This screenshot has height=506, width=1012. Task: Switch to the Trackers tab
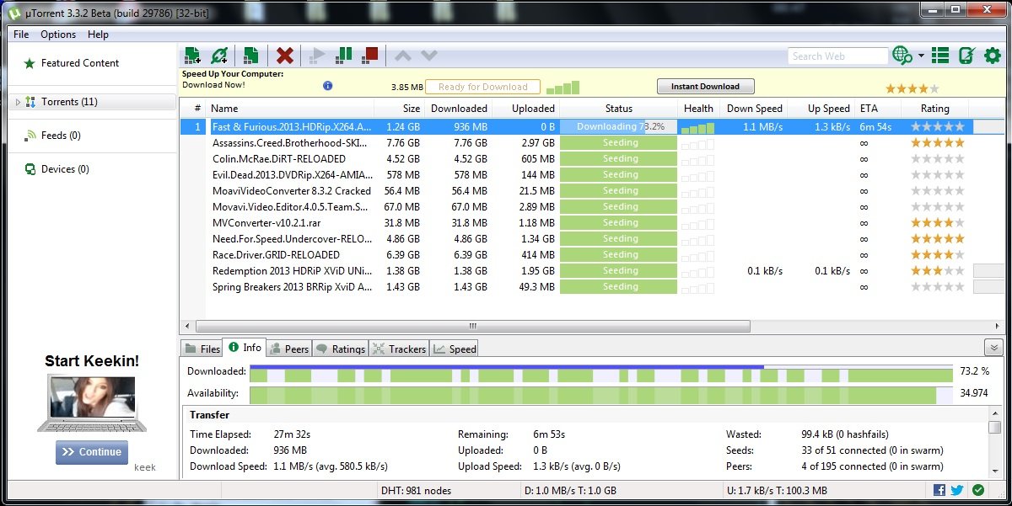point(399,349)
